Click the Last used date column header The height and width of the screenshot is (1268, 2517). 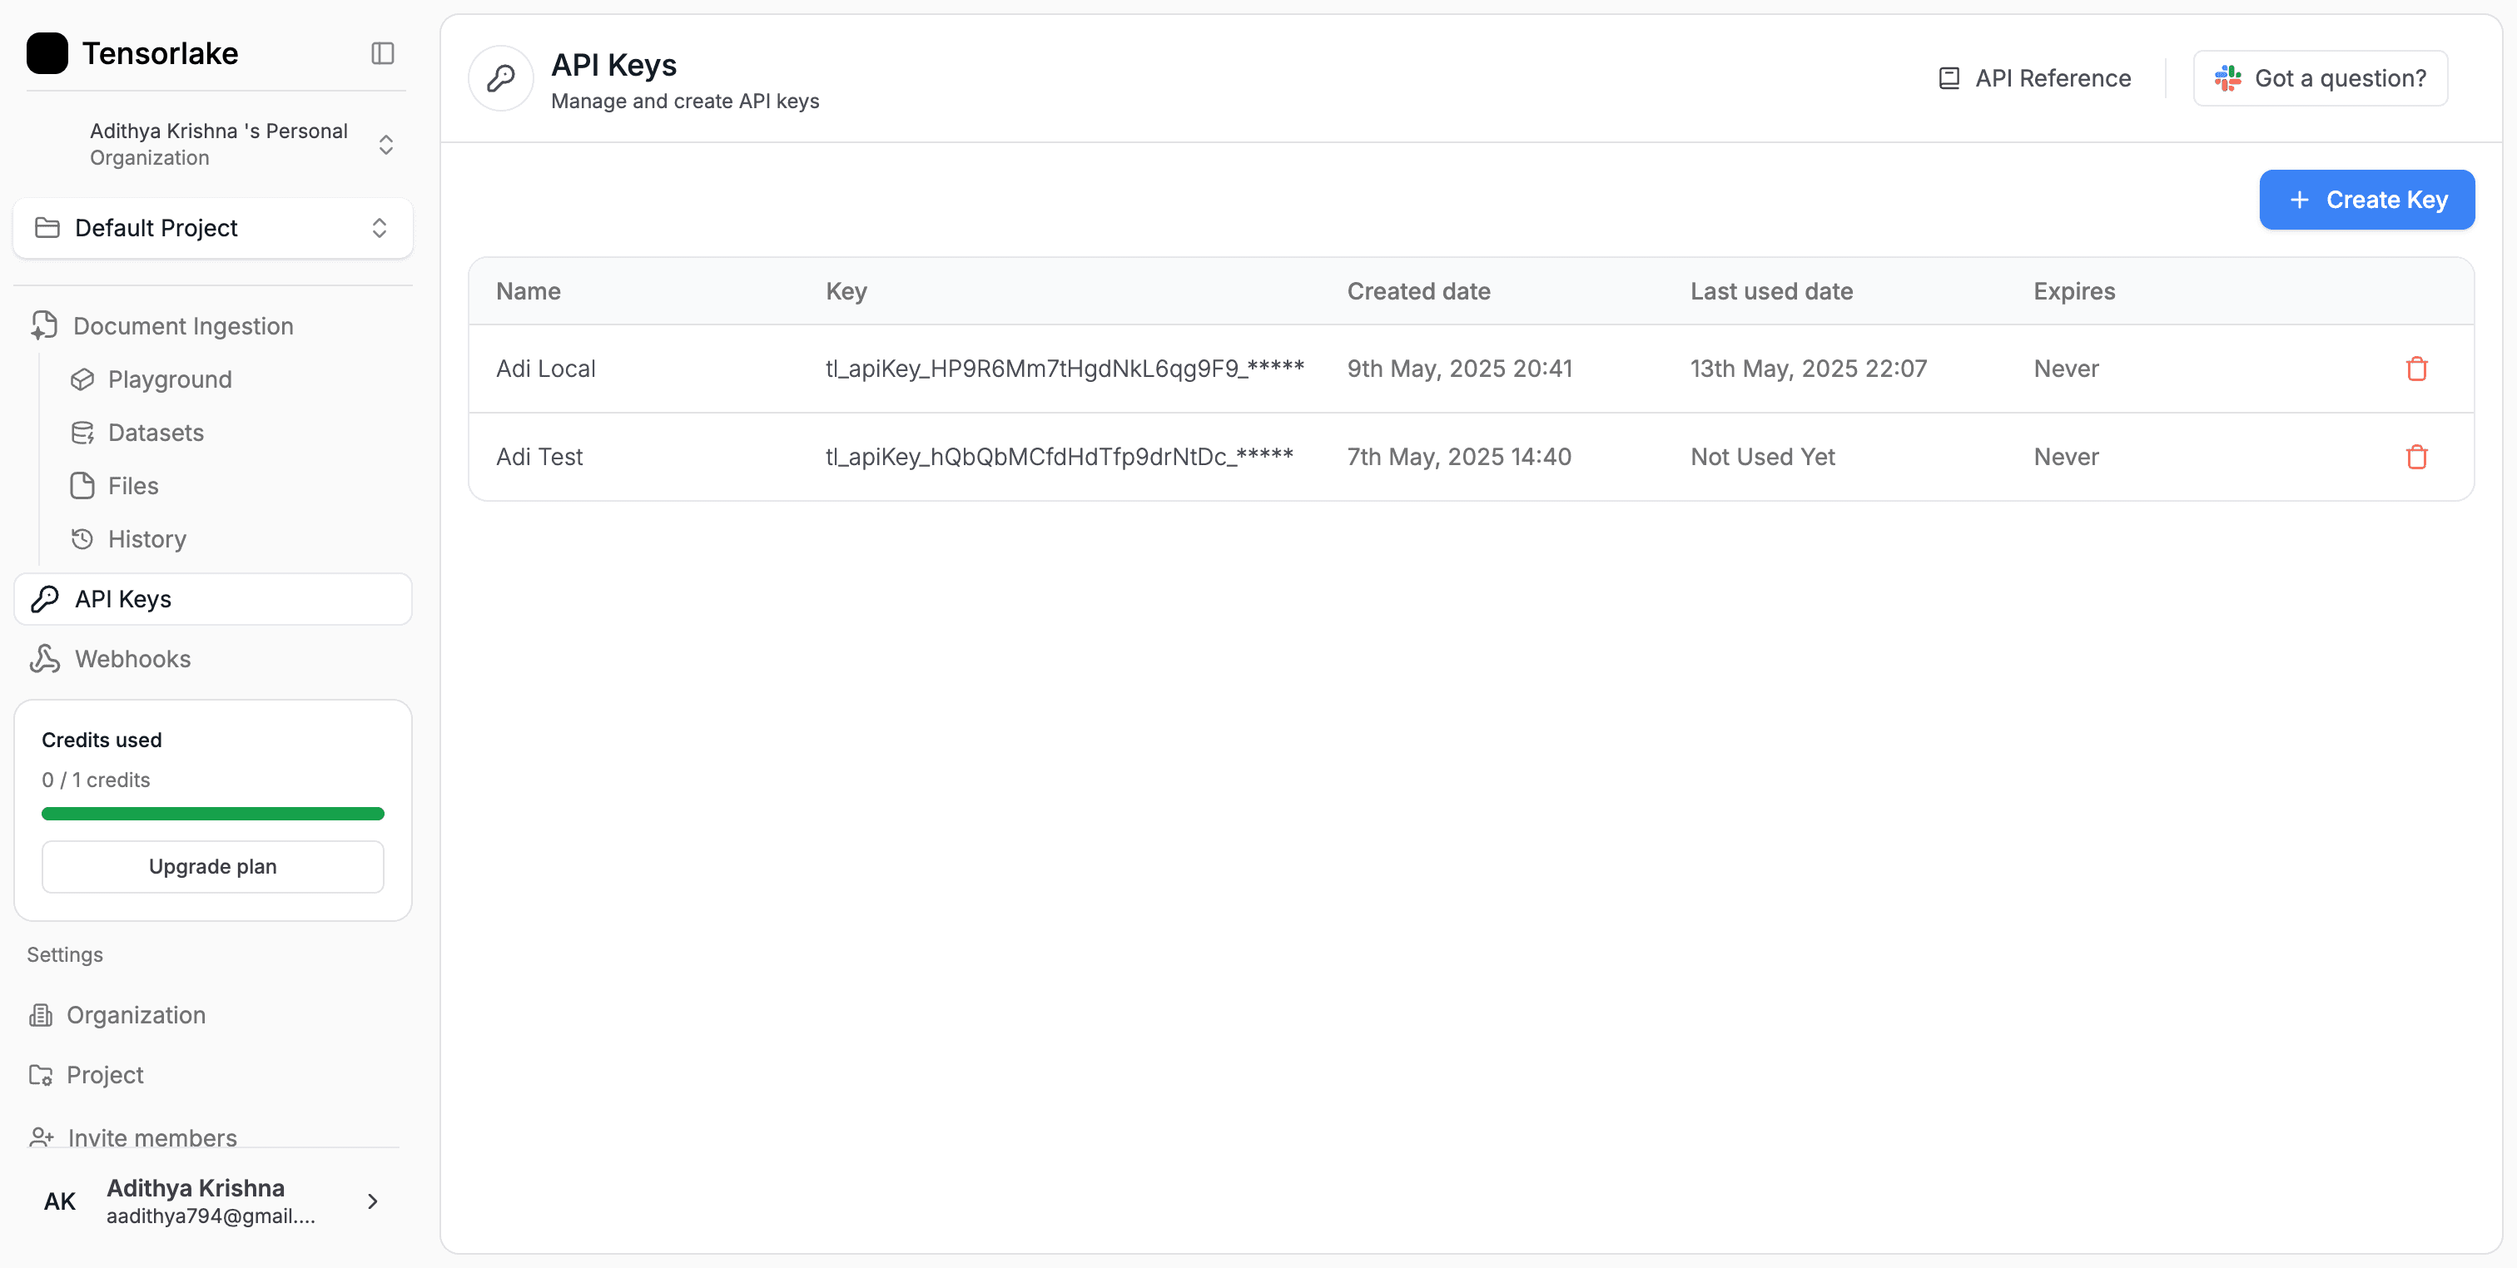[1771, 291]
